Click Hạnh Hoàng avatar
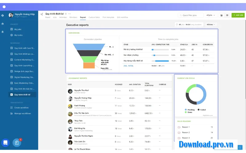 (x=70, y=106)
